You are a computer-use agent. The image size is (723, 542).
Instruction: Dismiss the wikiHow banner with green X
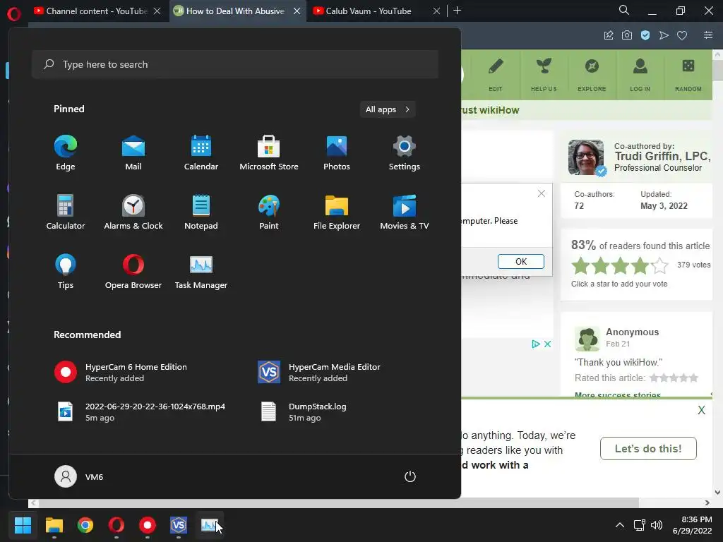coord(701,410)
